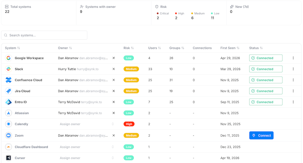
Task: Open three-dot menu for Slack row
Action: click(293, 69)
